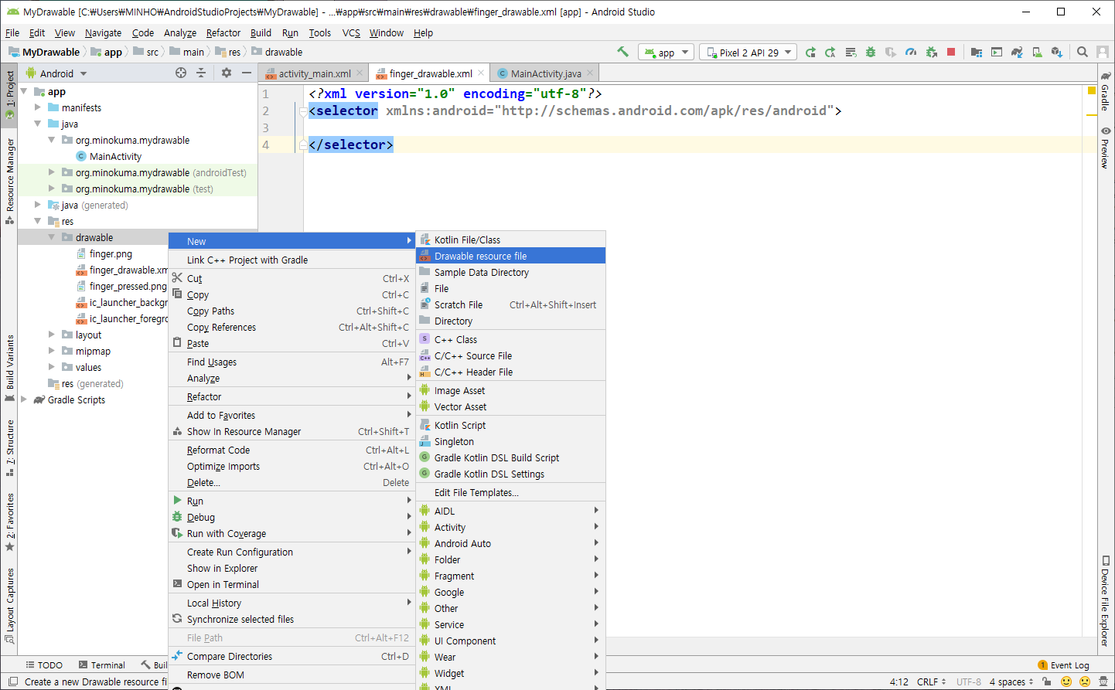
Task: Collapse the java folder node
Action: tap(38, 124)
